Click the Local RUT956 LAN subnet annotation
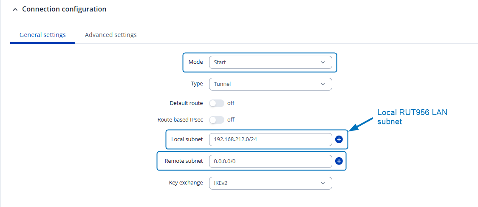Viewport: 478px width, 207px height. click(412, 117)
